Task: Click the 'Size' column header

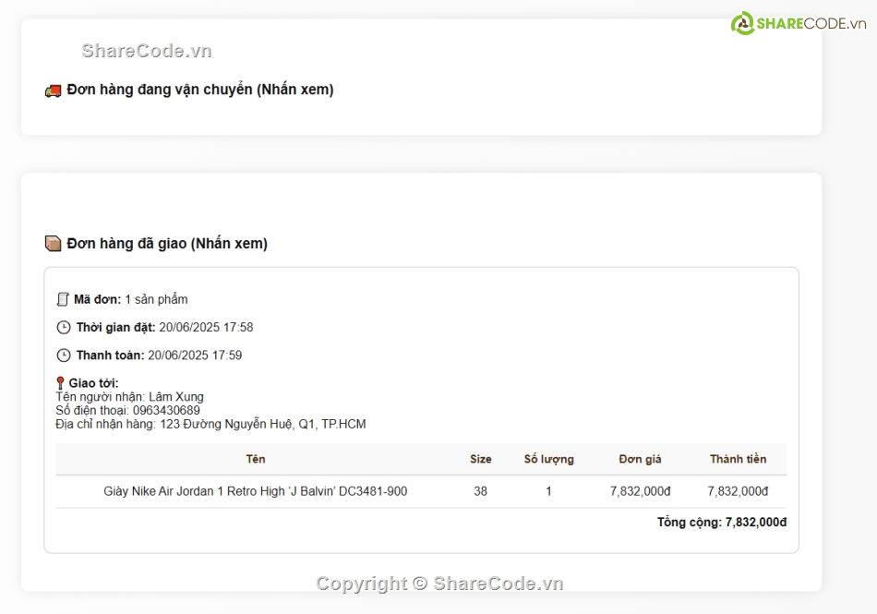Action: [480, 459]
